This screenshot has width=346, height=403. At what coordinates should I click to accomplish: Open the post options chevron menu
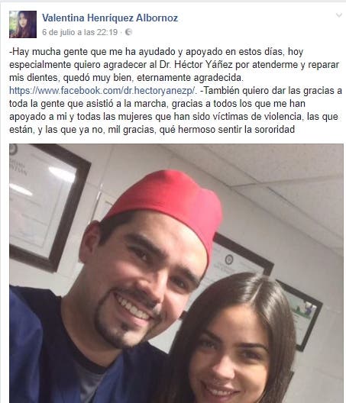339,15
